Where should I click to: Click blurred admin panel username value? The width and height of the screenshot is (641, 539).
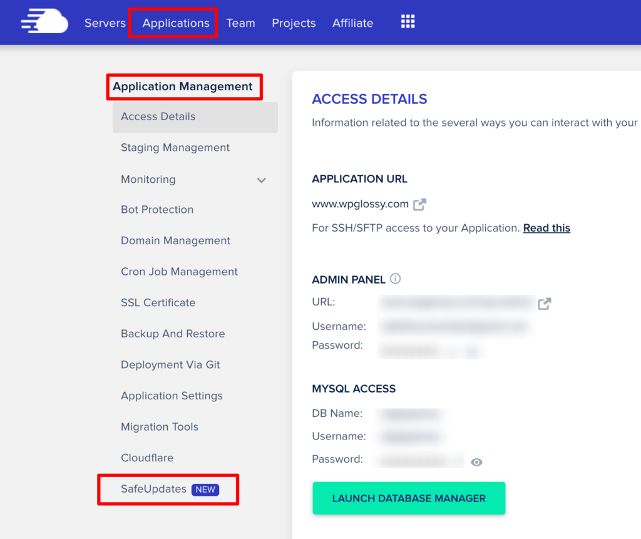454,326
